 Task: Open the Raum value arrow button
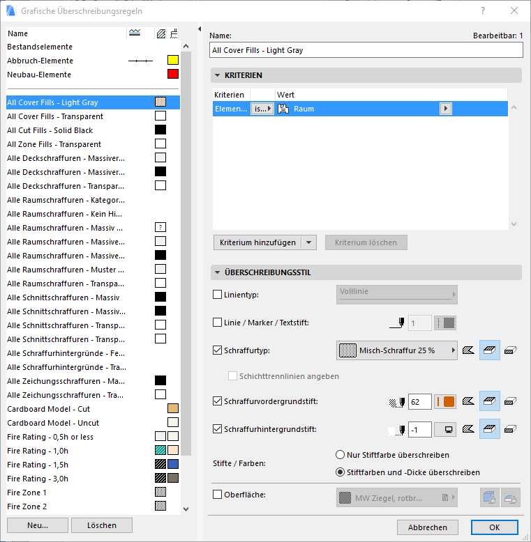coord(445,109)
